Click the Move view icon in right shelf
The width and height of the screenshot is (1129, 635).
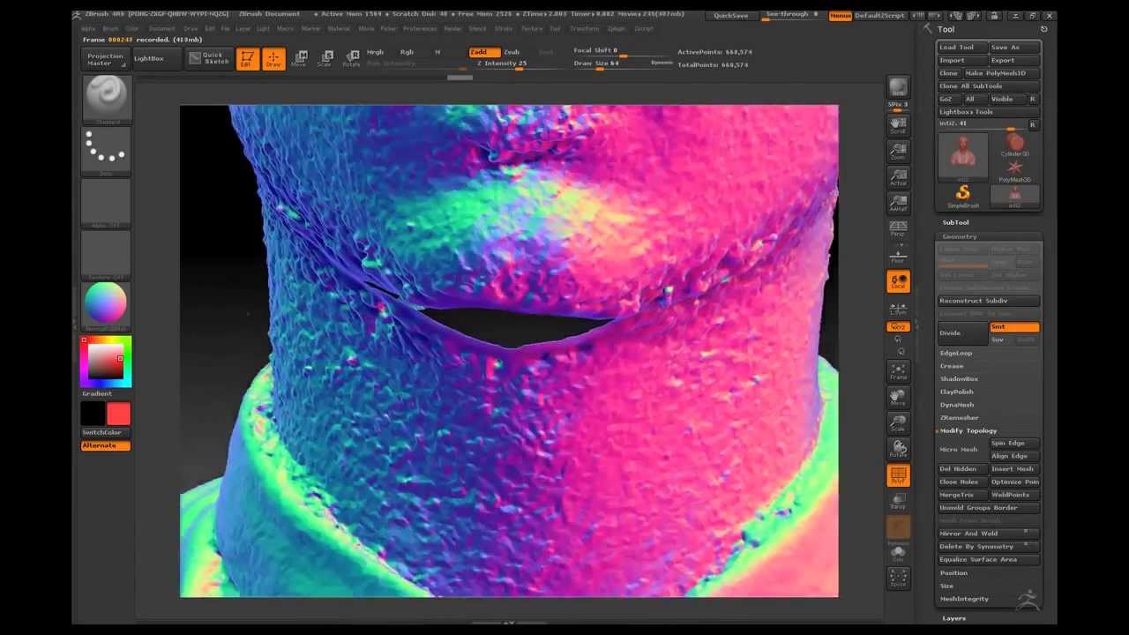[898, 397]
